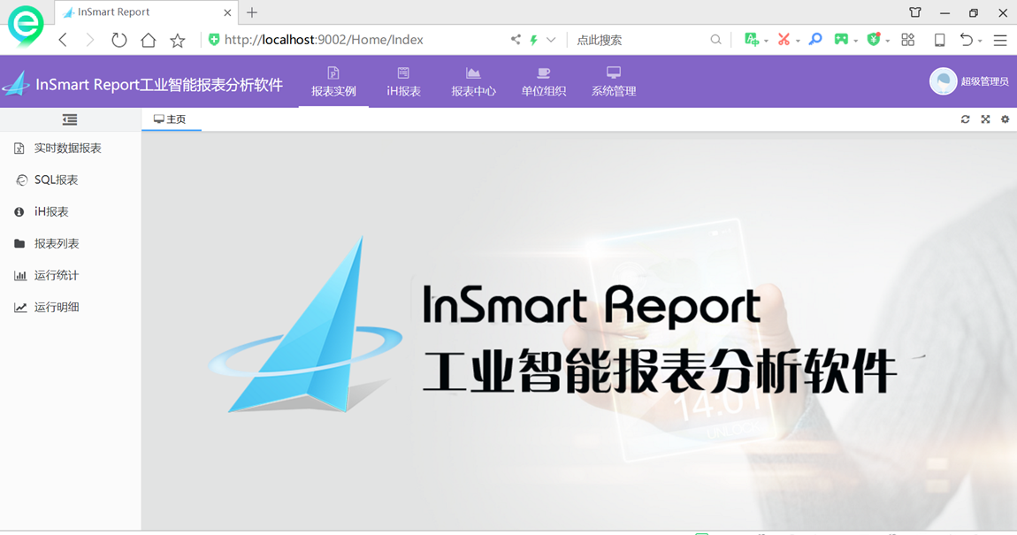Reload the page with the browser refresh icon
The width and height of the screenshot is (1017, 535).
[119, 40]
